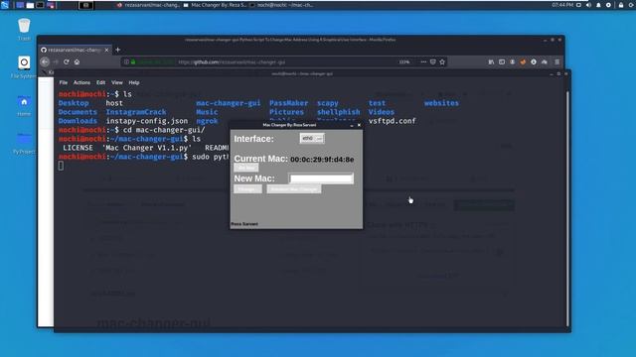636x357 pixels.
Task: Open Firefox page actions three-dots icon
Action: coord(423,61)
